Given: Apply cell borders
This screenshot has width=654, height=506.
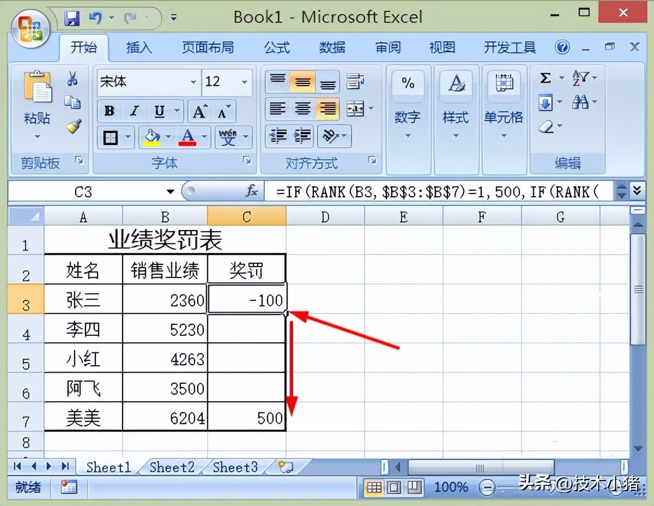Looking at the screenshot, I should point(111,137).
